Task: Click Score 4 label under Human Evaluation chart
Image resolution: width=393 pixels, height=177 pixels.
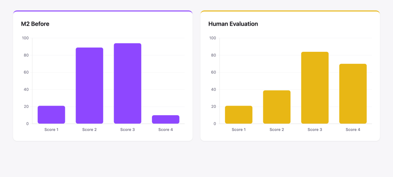Action: coord(353,130)
